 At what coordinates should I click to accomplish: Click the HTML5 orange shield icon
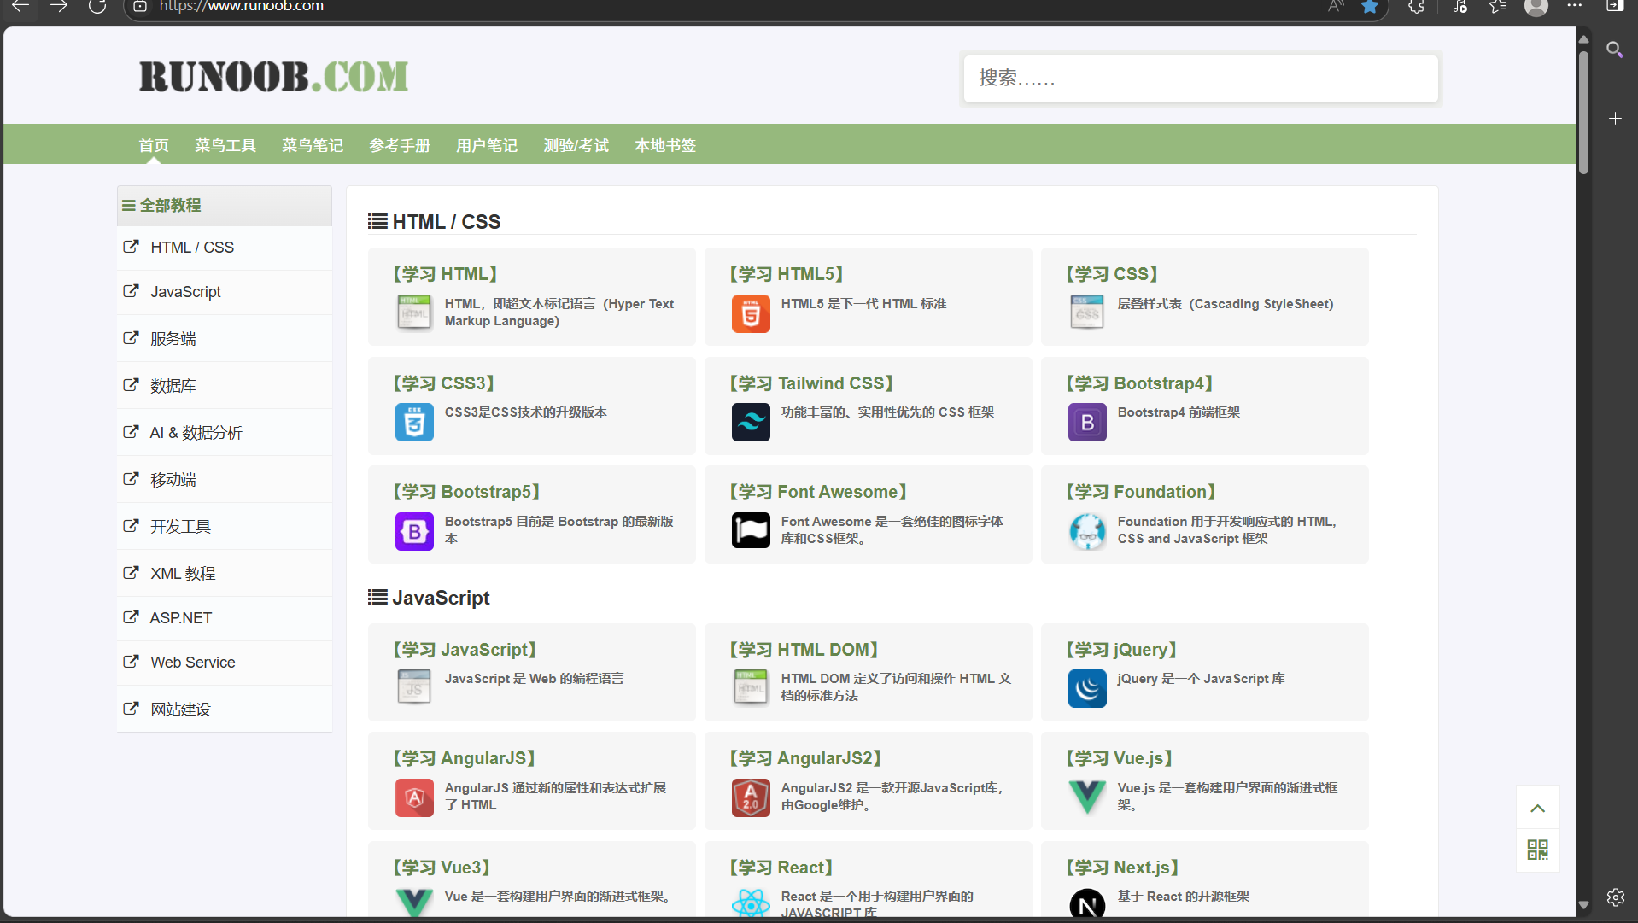click(x=751, y=313)
